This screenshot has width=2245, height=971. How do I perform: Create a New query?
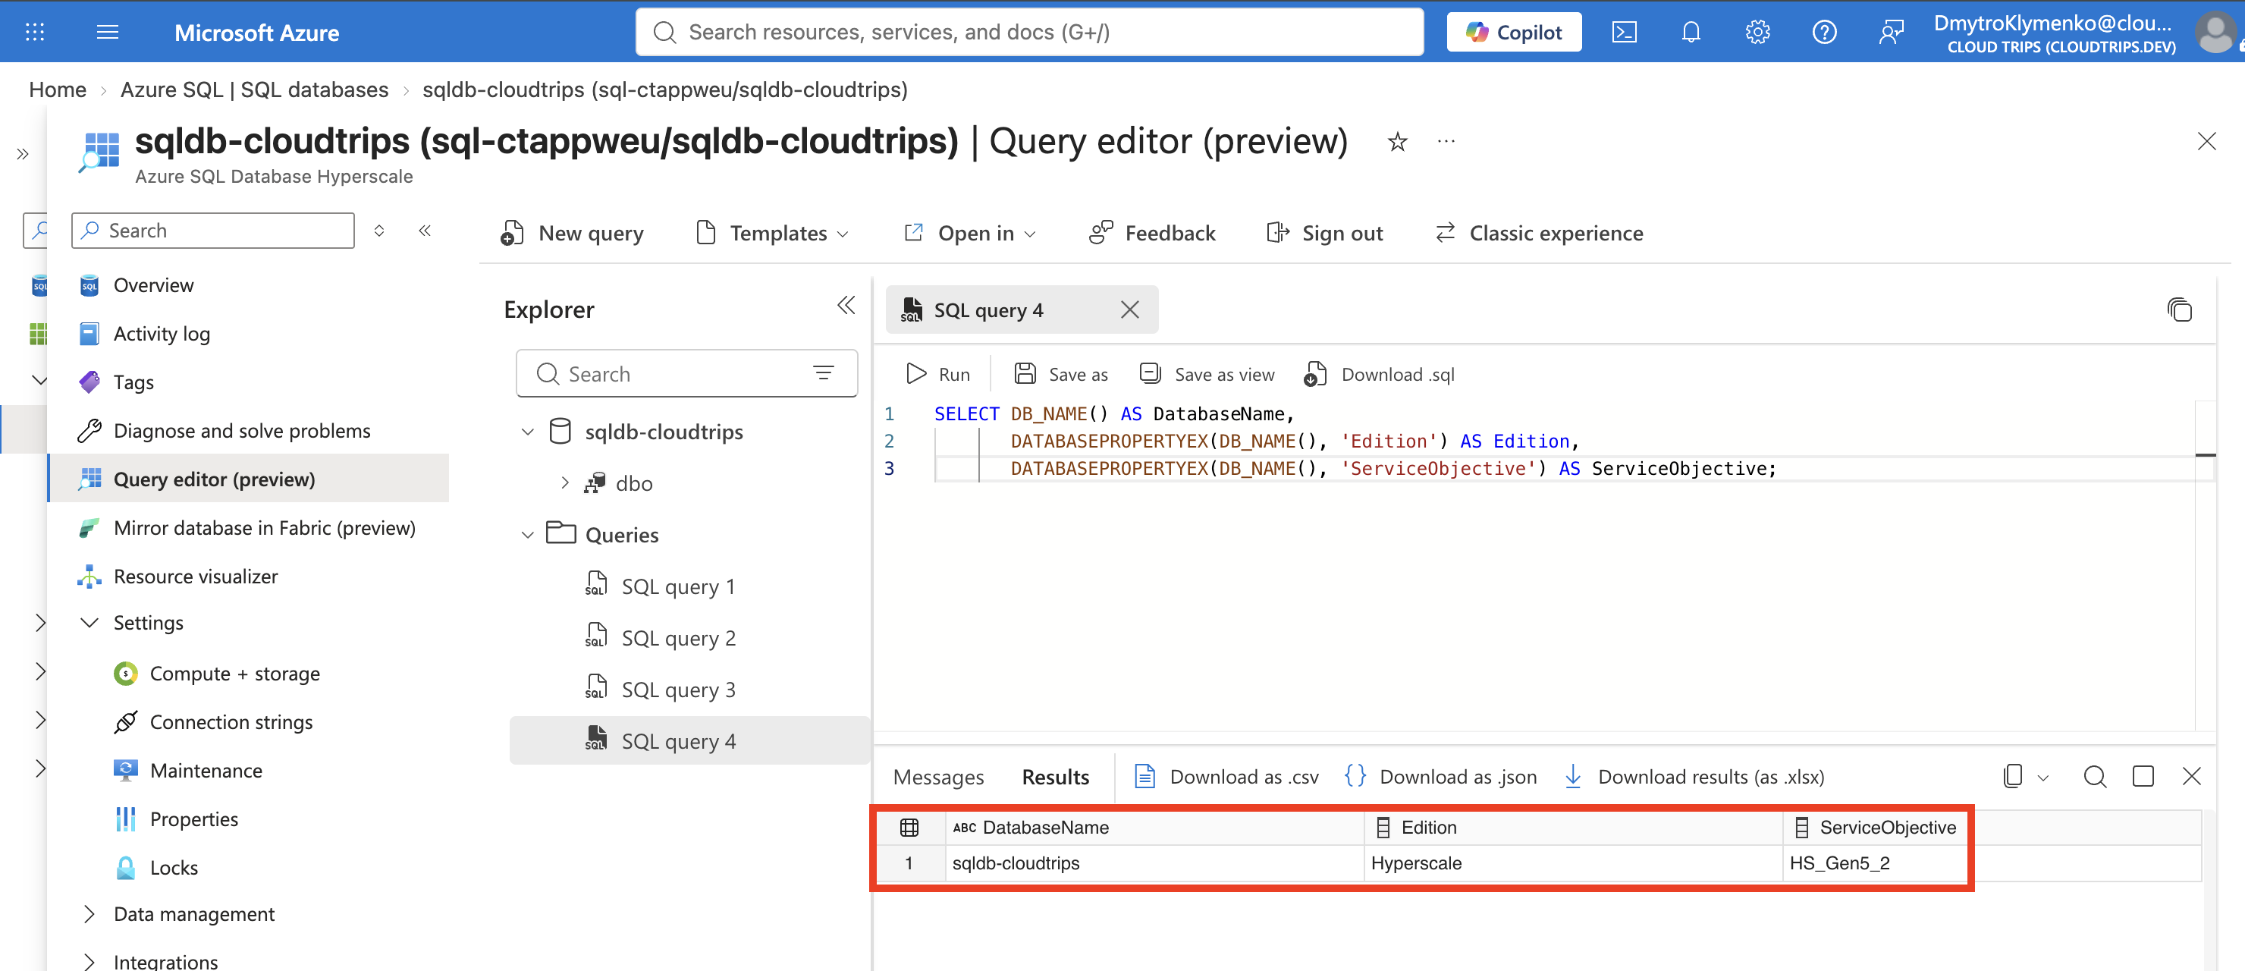[572, 233]
